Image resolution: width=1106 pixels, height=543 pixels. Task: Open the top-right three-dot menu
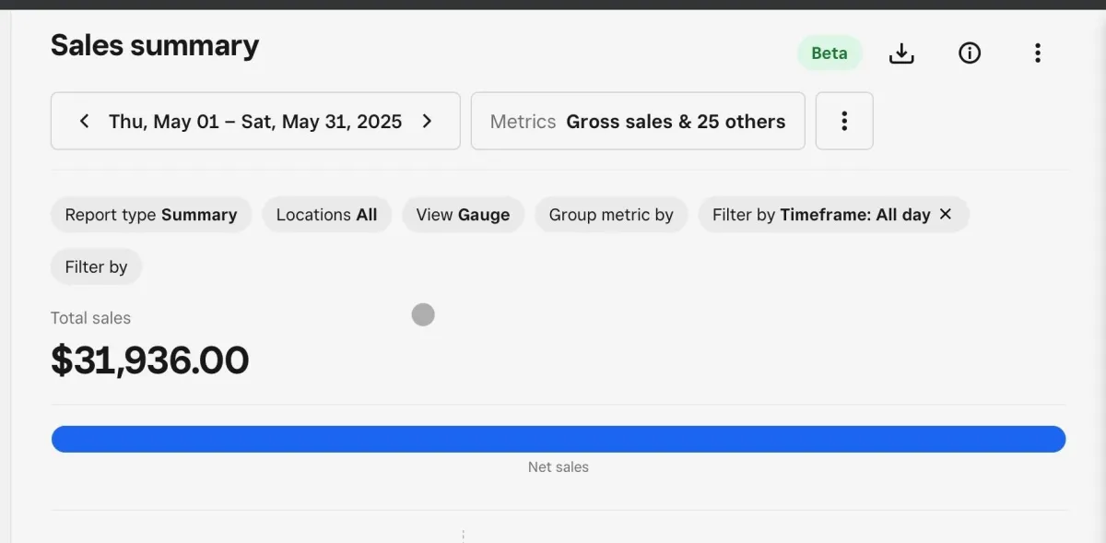(1038, 53)
